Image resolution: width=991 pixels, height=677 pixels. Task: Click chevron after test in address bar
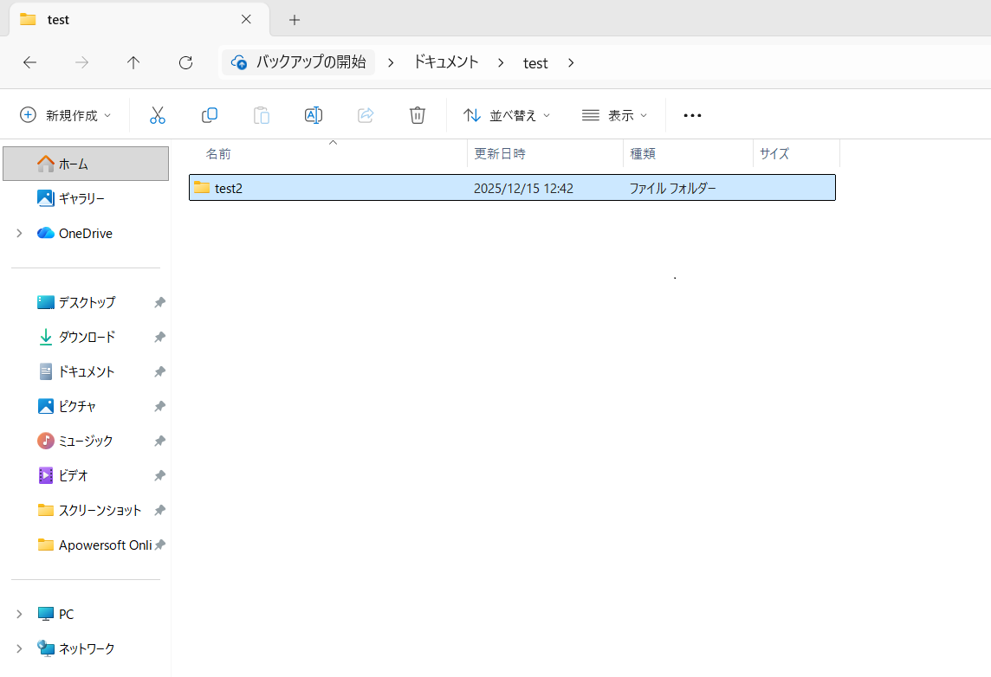(571, 62)
